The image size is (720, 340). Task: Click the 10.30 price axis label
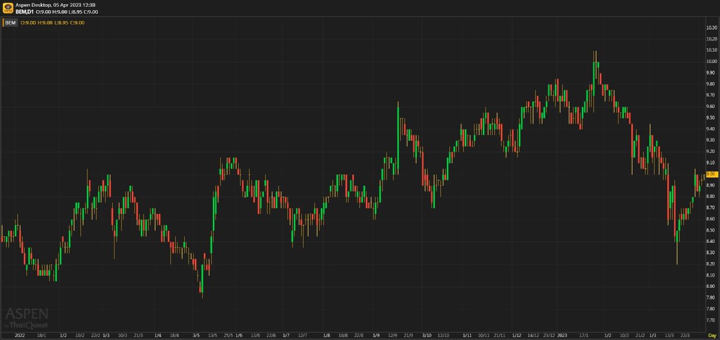coord(712,28)
